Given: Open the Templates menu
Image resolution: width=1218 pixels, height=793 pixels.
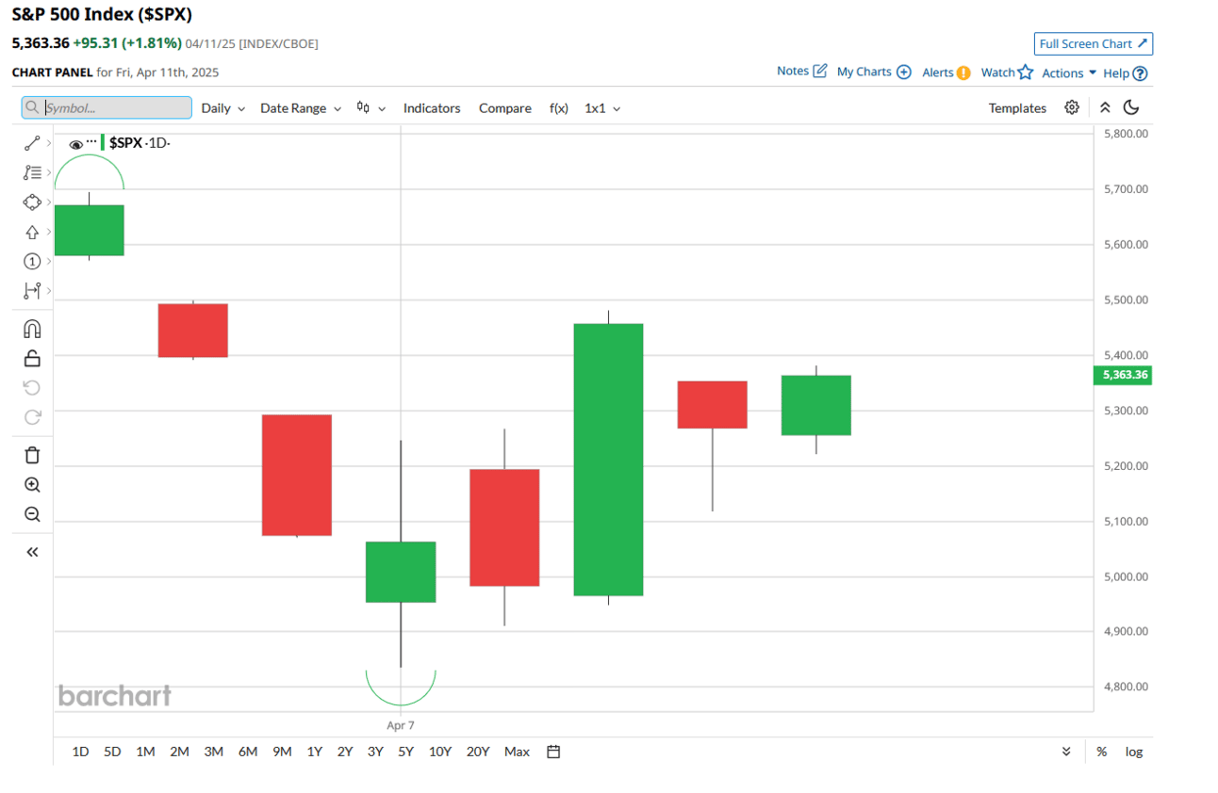Looking at the screenshot, I should [1017, 108].
